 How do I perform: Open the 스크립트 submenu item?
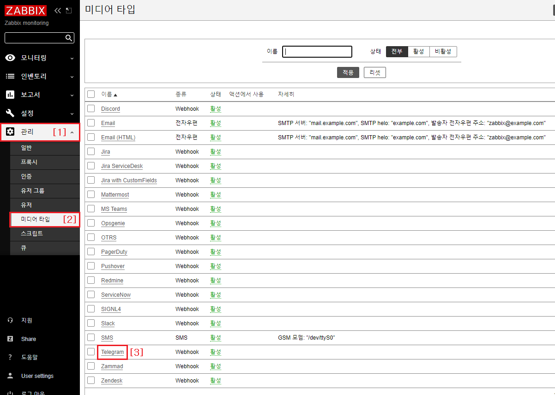pos(45,233)
